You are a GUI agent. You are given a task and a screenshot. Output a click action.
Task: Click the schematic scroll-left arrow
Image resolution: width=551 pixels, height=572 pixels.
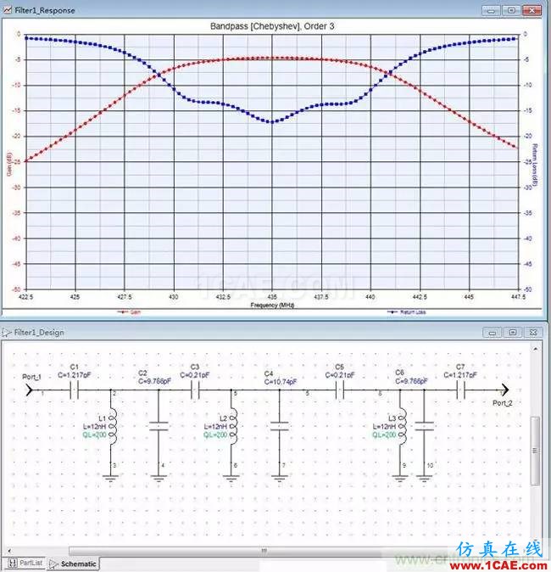(x=9, y=551)
